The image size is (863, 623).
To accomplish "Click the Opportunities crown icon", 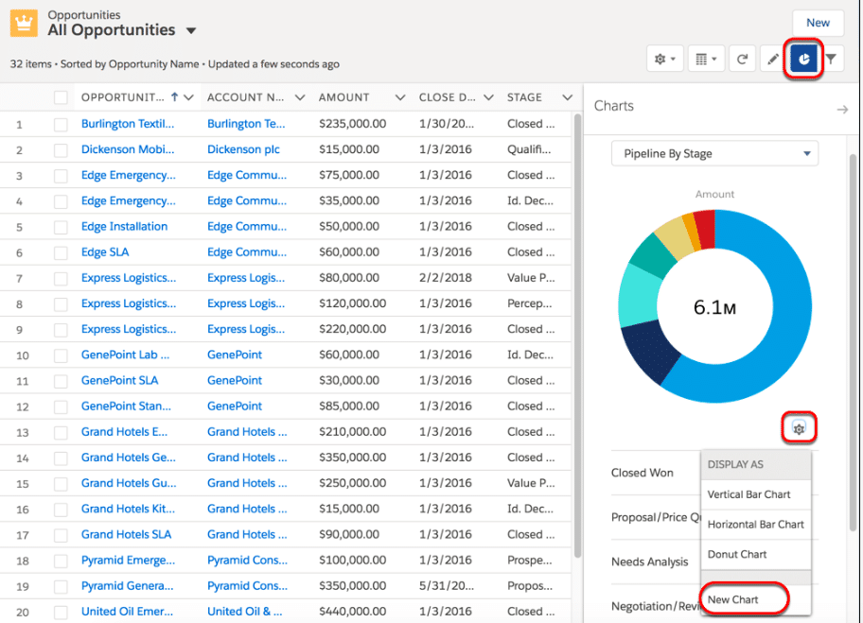I will [x=25, y=24].
